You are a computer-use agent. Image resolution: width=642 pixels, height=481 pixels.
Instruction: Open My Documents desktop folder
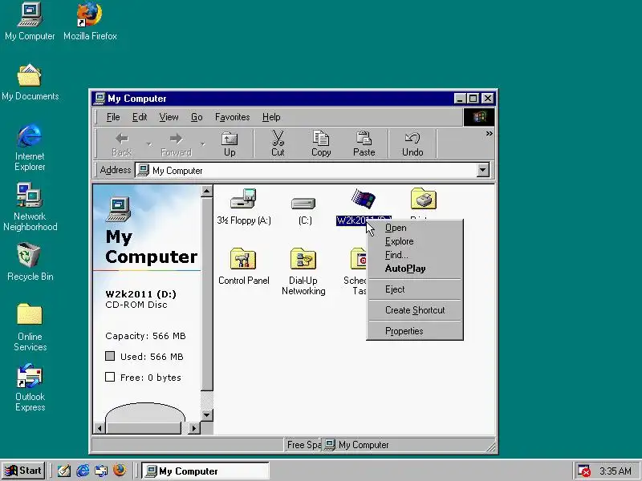(x=30, y=82)
